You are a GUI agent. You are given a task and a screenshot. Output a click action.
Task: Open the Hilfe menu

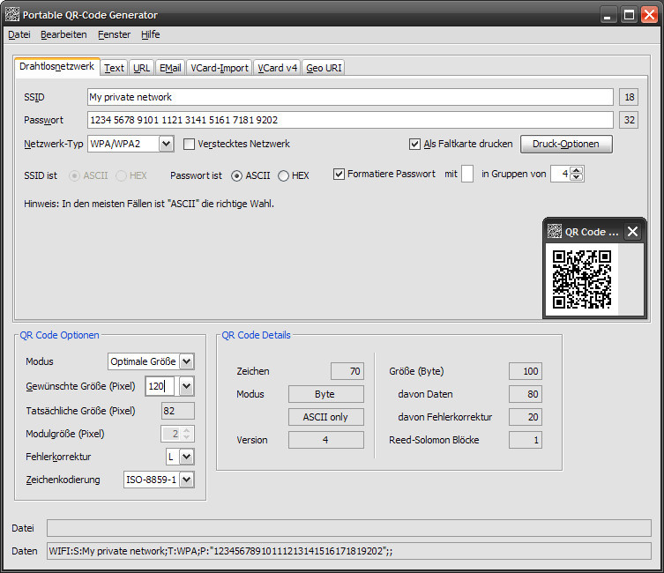pos(150,34)
